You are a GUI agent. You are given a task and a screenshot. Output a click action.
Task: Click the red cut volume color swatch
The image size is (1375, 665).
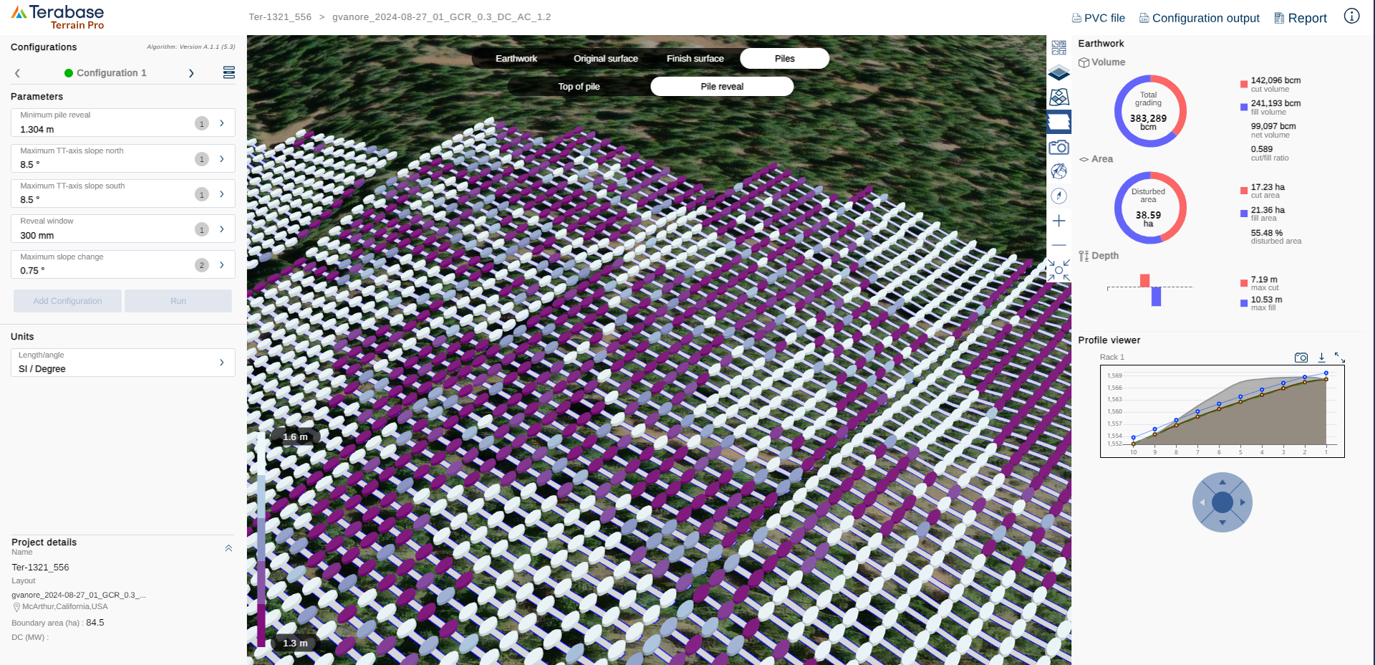(1244, 85)
